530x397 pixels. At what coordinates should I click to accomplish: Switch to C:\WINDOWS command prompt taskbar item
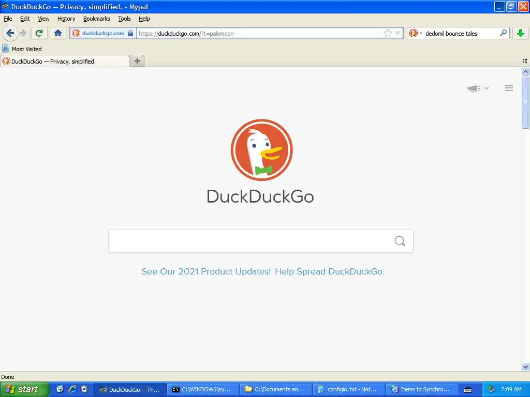point(202,389)
